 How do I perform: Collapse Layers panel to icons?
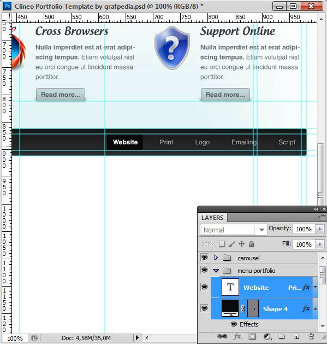(x=316, y=209)
